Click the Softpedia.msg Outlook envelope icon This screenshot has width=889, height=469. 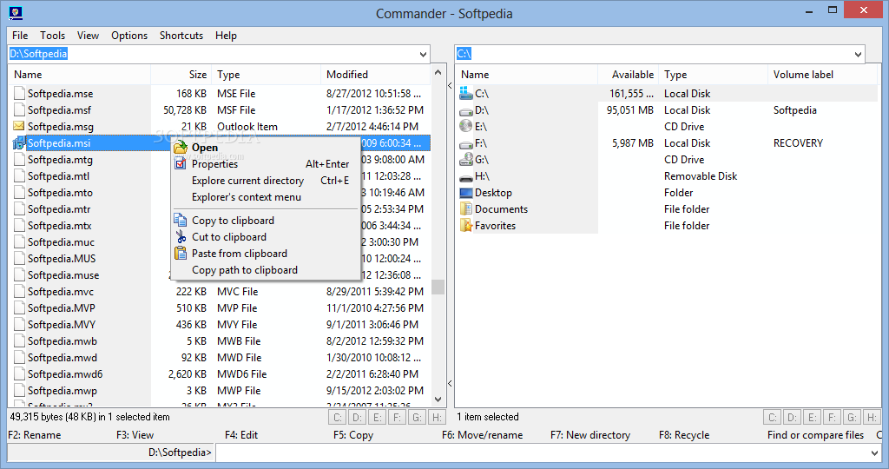pos(19,126)
